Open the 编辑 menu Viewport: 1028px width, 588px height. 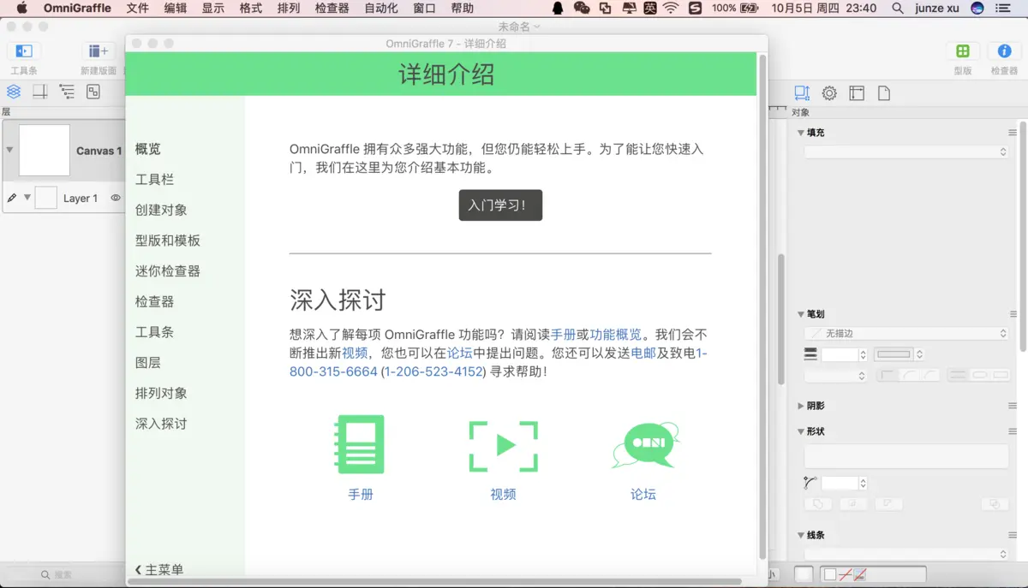click(x=175, y=9)
